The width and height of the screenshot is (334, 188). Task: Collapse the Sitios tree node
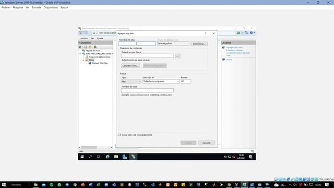coord(83,60)
